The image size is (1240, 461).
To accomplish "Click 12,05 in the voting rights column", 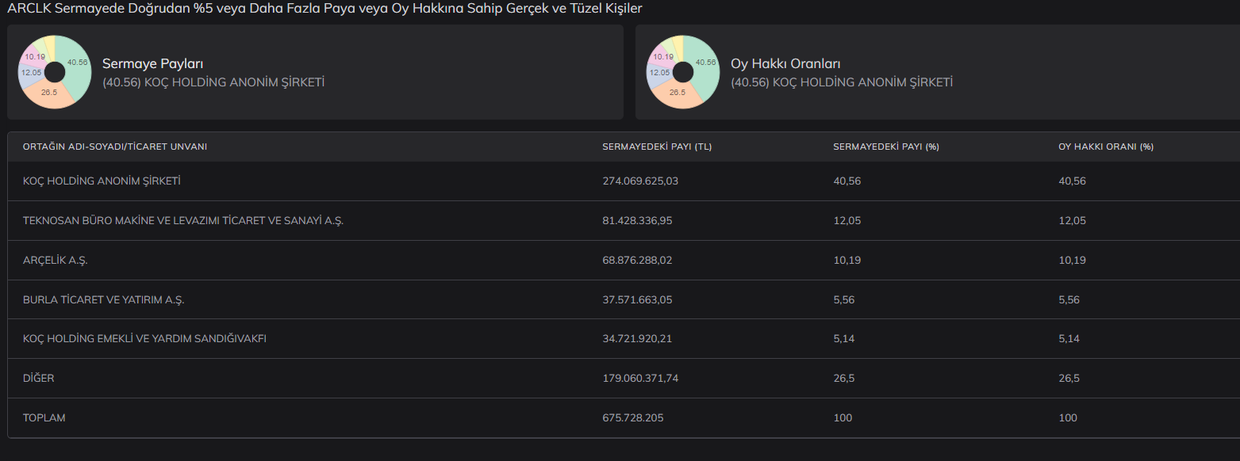I will tap(1072, 221).
